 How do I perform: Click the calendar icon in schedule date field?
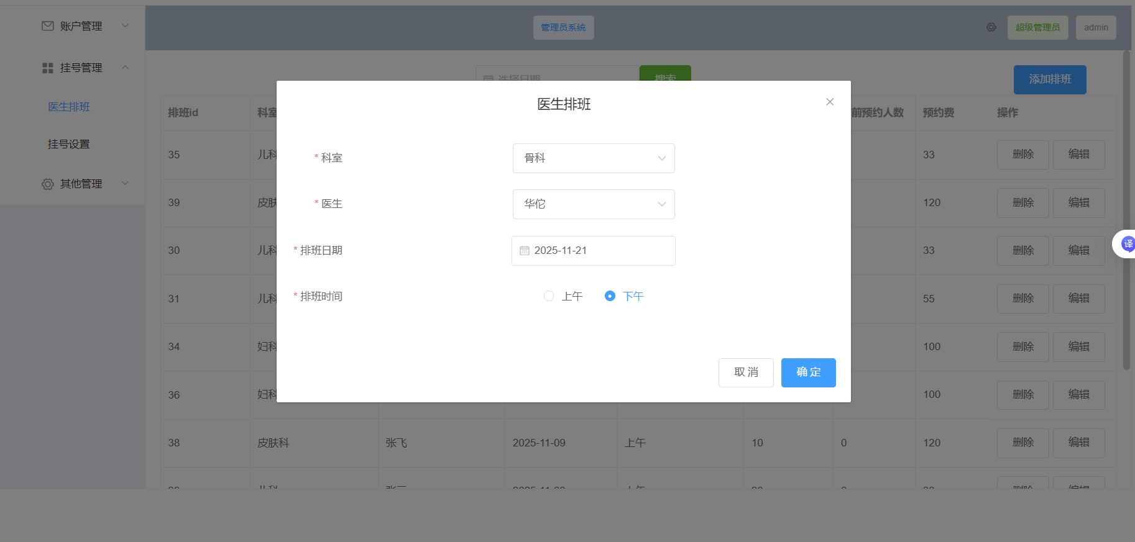[524, 251]
